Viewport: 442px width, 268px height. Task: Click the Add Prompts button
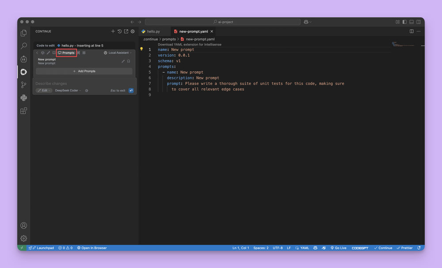pyautogui.click(x=84, y=71)
